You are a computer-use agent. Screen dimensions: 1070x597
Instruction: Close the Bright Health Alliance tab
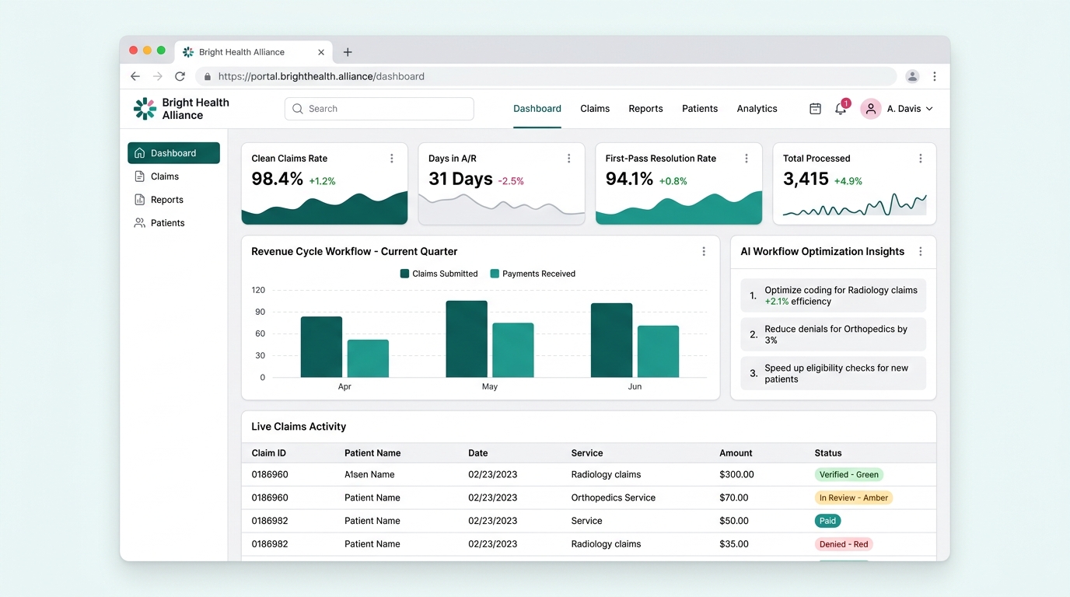coord(321,52)
